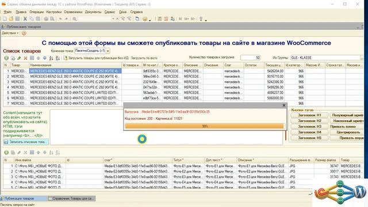The image size is (368, 207).
Task: Click the Undo arrow icon
Action: click(60, 19)
